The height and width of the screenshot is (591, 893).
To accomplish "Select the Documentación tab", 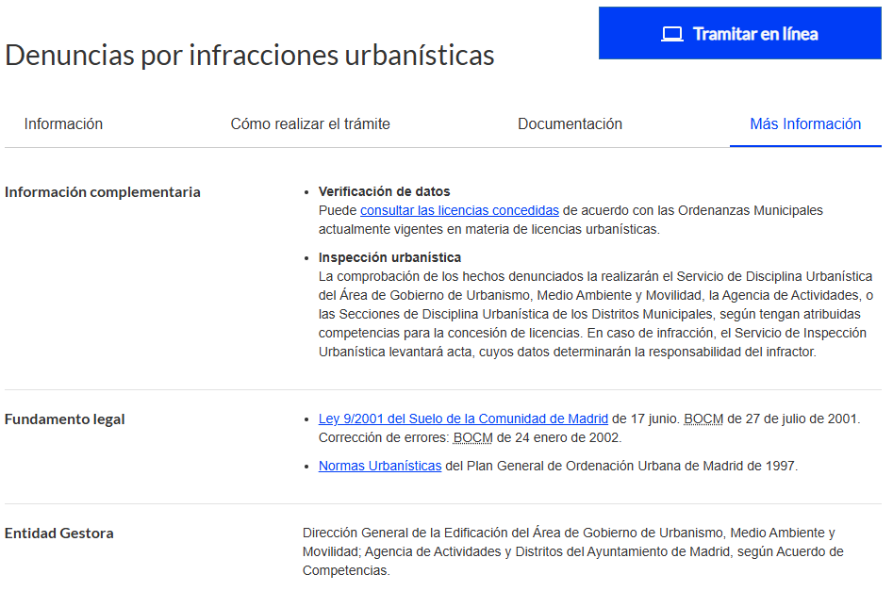I will (571, 124).
